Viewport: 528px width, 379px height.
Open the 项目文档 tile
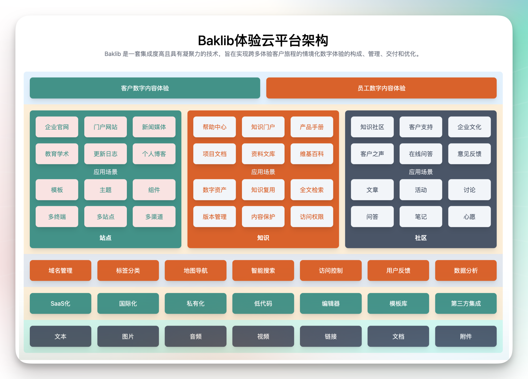(214, 154)
